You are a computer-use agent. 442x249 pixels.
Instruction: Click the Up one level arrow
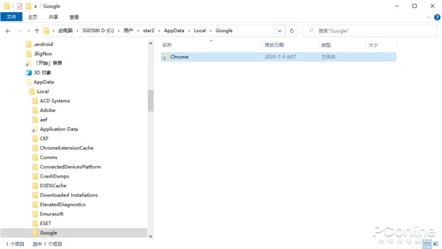(x=37, y=31)
